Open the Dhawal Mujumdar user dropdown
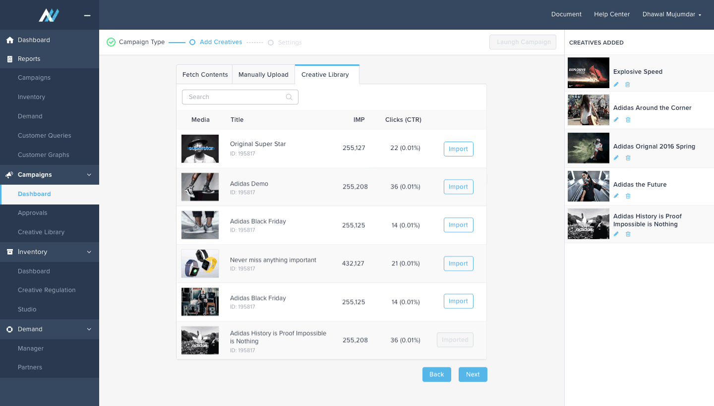Viewport: 714px width, 406px height. [672, 14]
